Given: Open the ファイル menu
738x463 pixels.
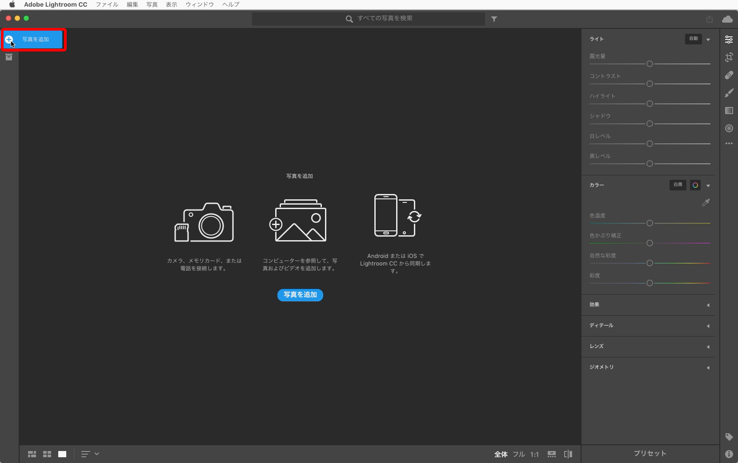Looking at the screenshot, I should 107,4.
